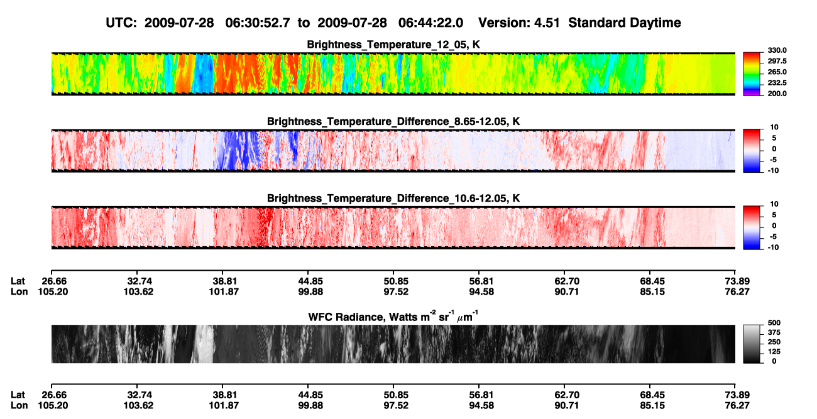Click latitude '73.89' on the axis under the WFC image
The width and height of the screenshot is (817, 419).
click(735, 395)
